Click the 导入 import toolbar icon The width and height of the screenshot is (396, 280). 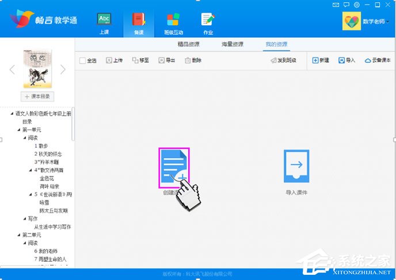coord(341,60)
